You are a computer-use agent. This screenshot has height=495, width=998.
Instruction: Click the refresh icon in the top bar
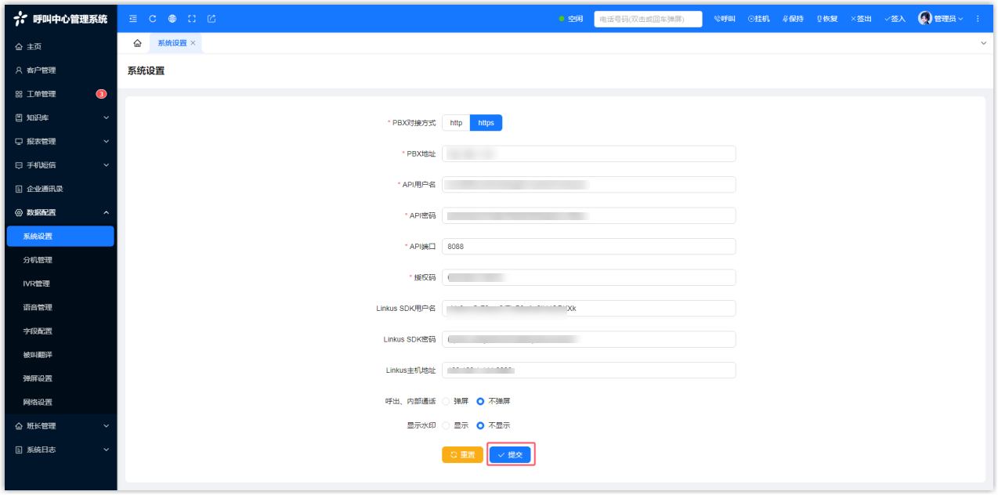point(153,19)
